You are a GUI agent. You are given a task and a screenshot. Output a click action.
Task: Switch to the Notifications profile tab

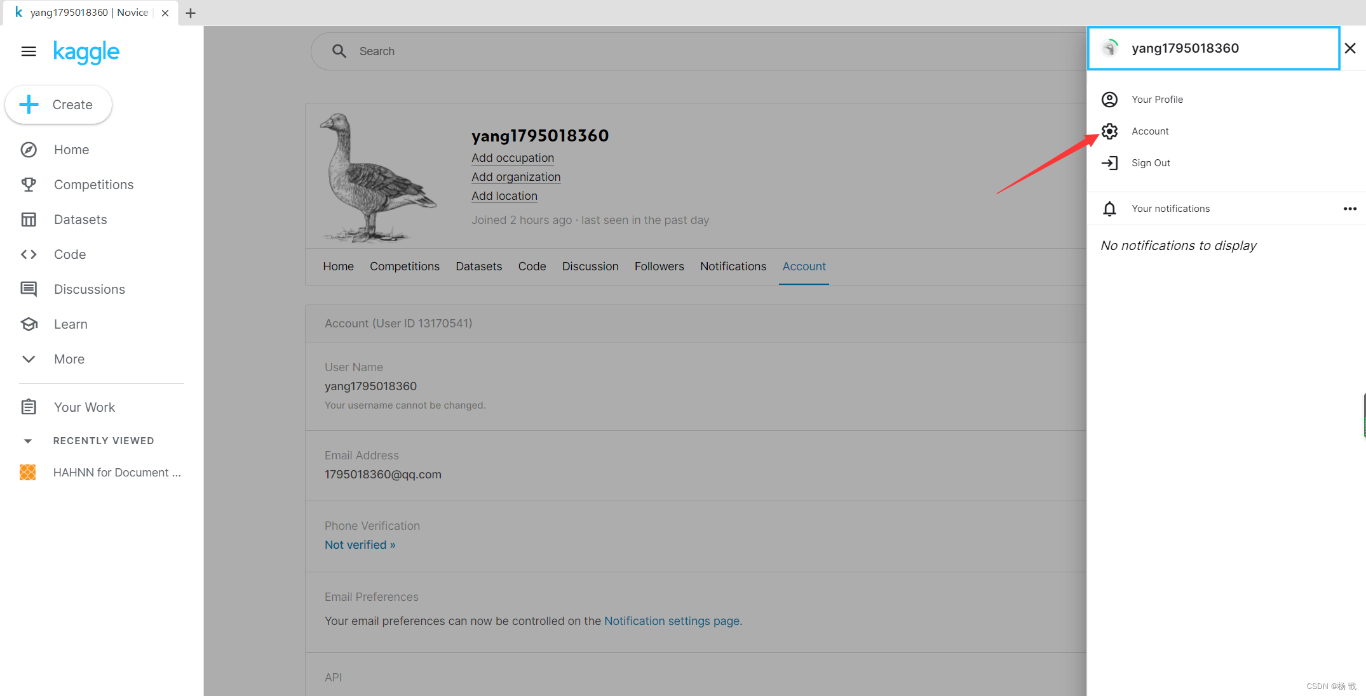click(x=733, y=266)
